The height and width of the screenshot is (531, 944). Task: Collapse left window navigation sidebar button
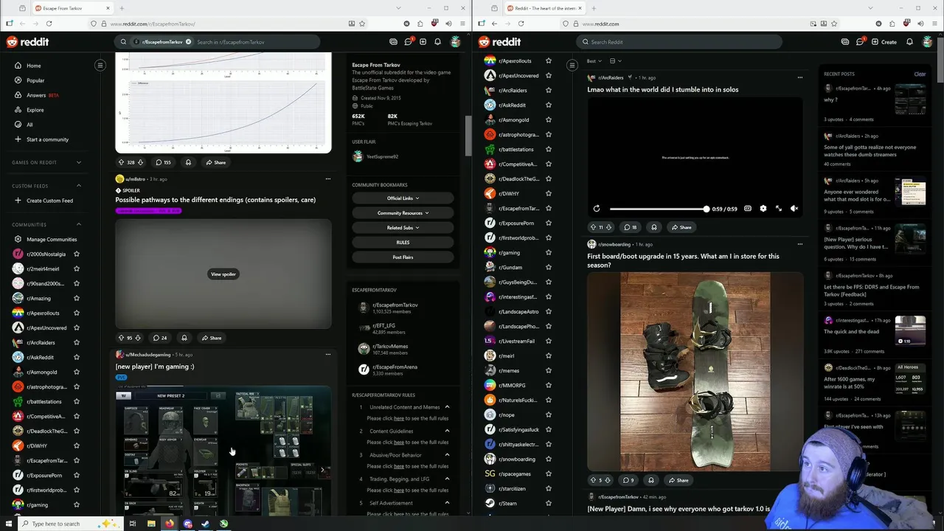click(100, 66)
